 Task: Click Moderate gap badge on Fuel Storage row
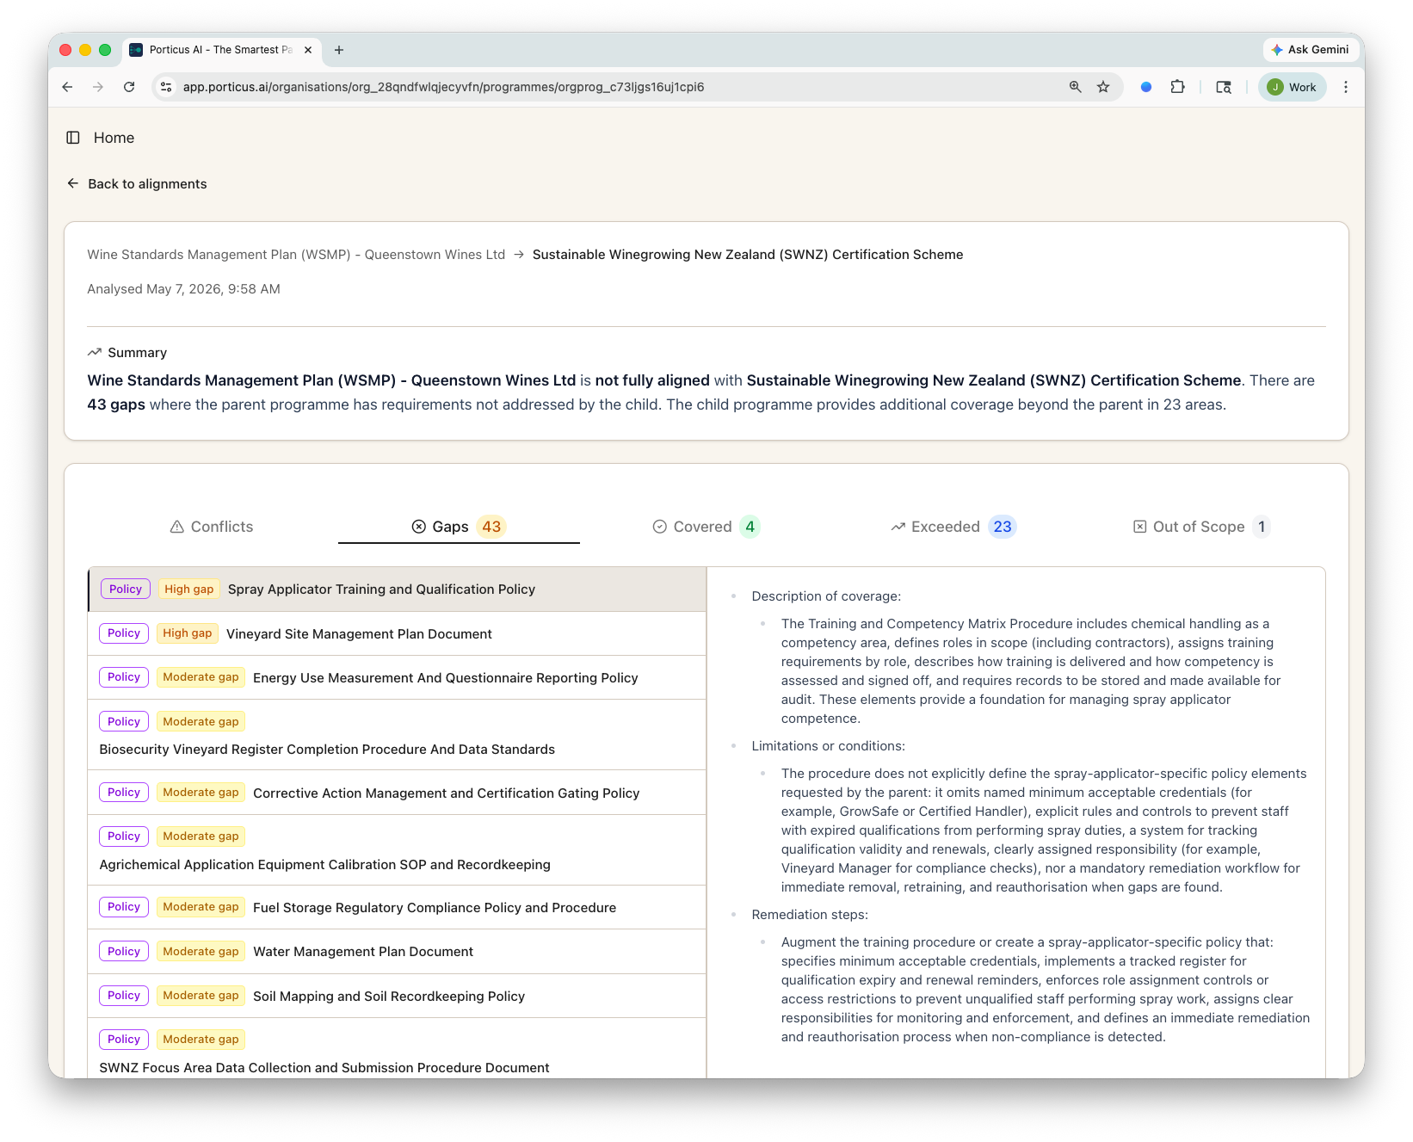(x=201, y=907)
